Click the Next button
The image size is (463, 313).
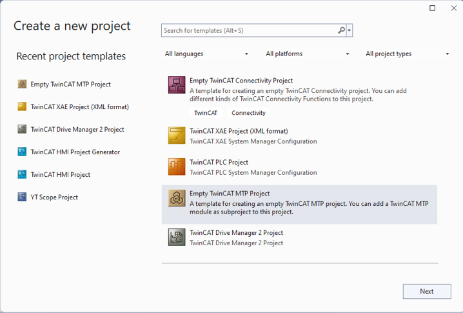(x=427, y=292)
